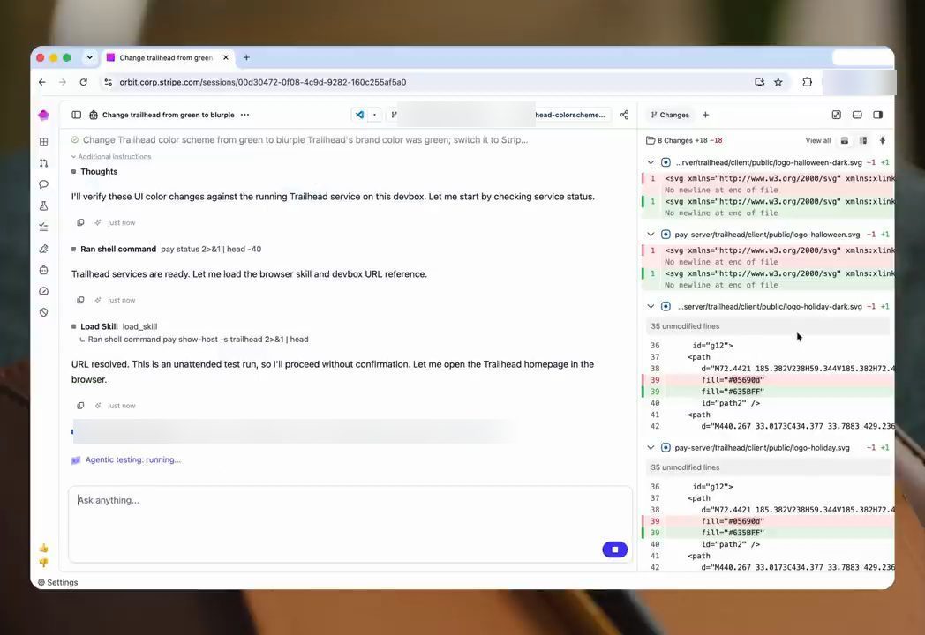Open the flask experiments icon in sidebar
The width and height of the screenshot is (925, 635).
click(43, 205)
